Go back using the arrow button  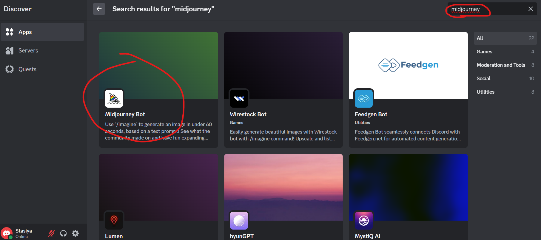click(x=99, y=9)
